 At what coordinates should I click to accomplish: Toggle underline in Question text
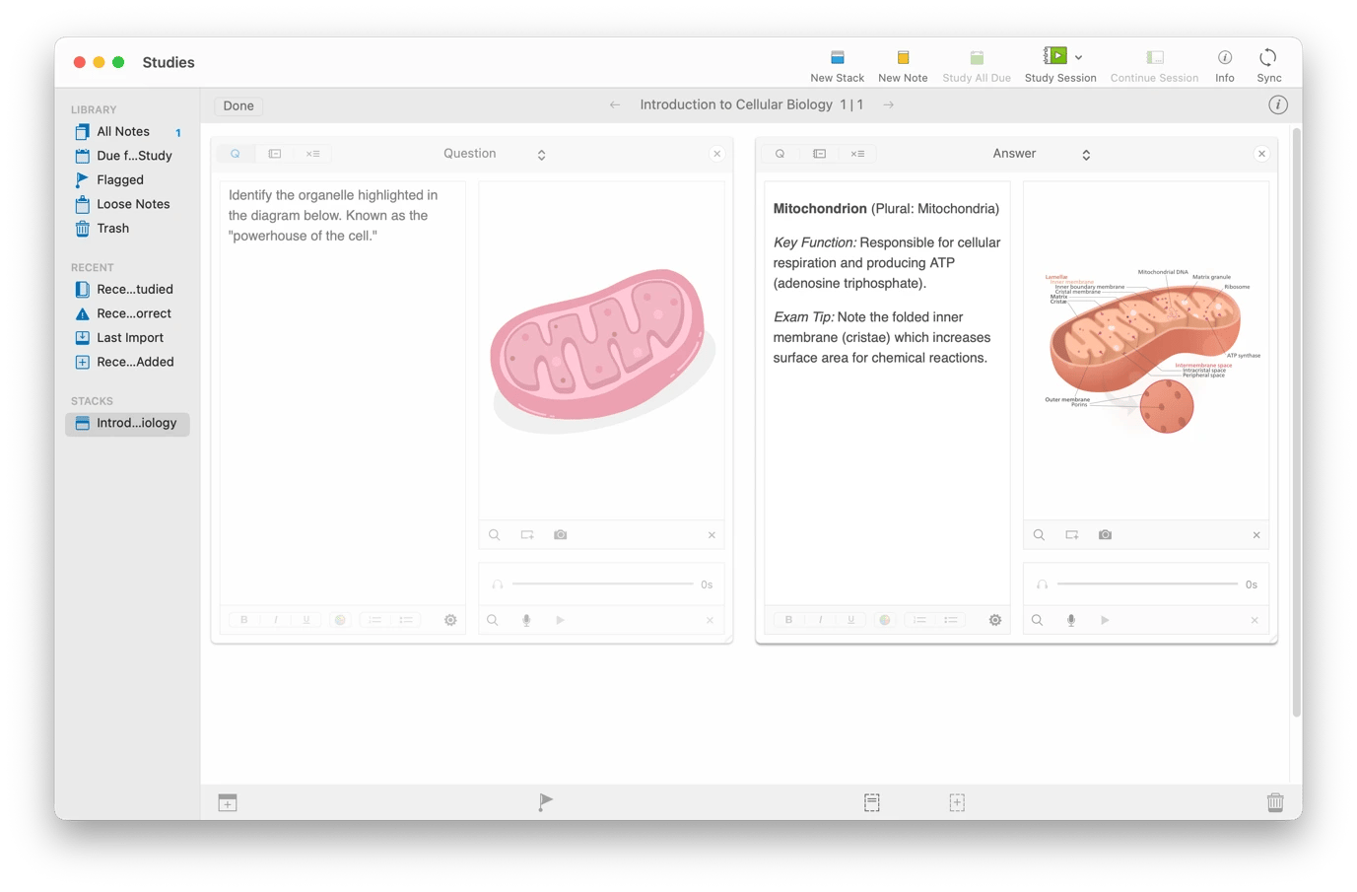tap(306, 620)
